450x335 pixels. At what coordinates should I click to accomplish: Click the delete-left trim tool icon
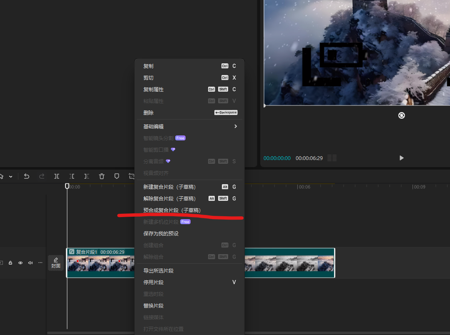tap(72, 176)
